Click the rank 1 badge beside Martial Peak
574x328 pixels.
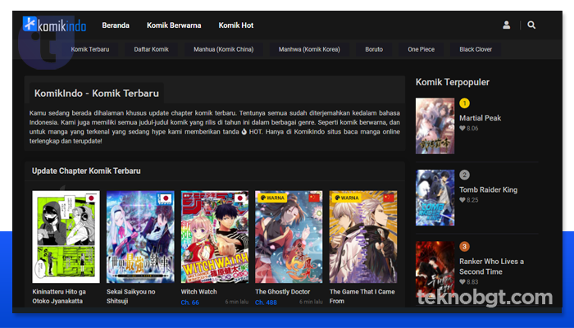[464, 103]
